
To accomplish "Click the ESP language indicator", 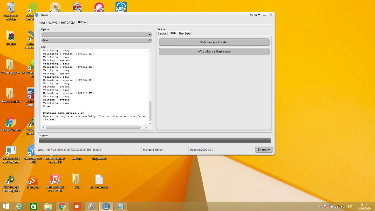I will [350, 207].
